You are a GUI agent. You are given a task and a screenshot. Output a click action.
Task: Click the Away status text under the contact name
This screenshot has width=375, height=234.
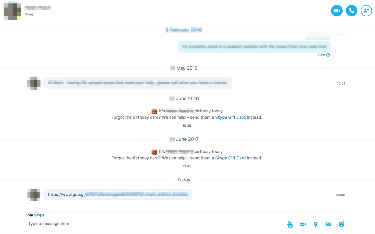click(29, 14)
